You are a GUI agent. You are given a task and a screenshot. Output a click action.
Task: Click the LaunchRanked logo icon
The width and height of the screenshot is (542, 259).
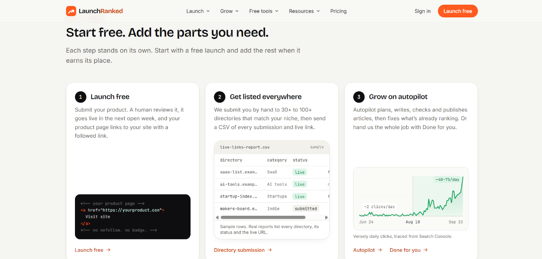click(x=71, y=11)
